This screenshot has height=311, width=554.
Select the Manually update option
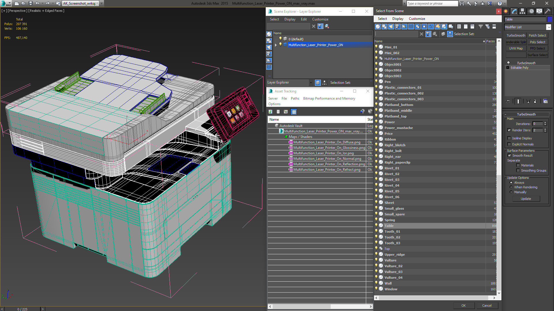point(511,192)
